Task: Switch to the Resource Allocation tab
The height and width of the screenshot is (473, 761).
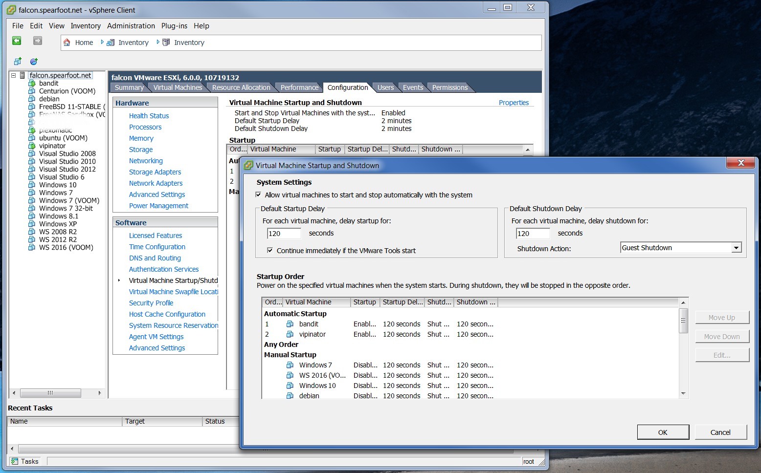Action: (241, 87)
